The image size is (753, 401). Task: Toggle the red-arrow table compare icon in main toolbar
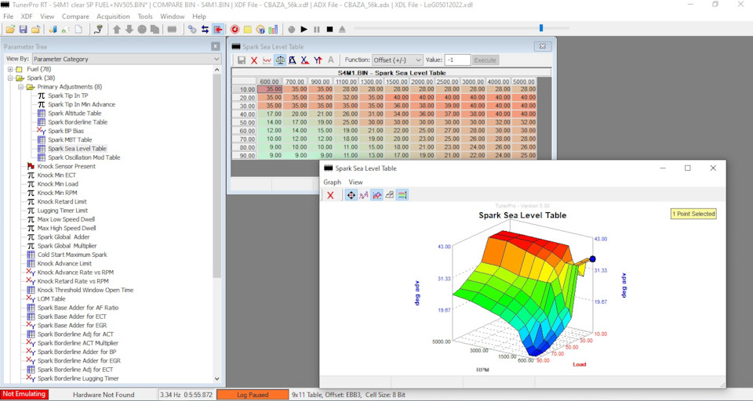(x=217, y=29)
